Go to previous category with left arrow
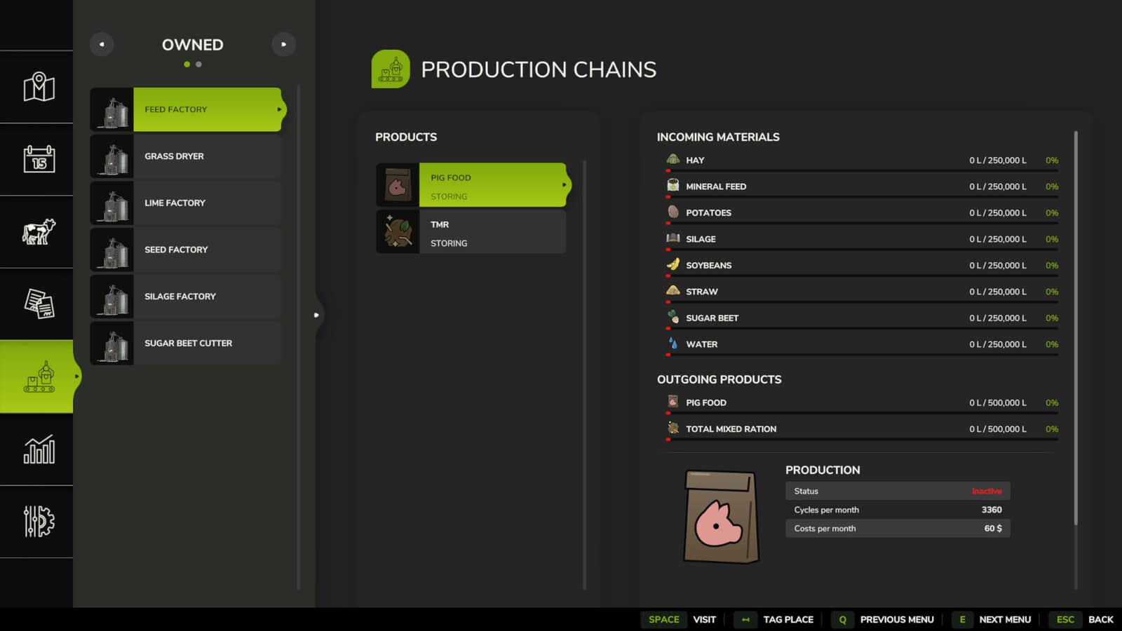The width and height of the screenshot is (1122, 631). point(102,44)
